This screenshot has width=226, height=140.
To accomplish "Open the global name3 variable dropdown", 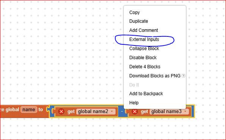I will coord(169,112).
